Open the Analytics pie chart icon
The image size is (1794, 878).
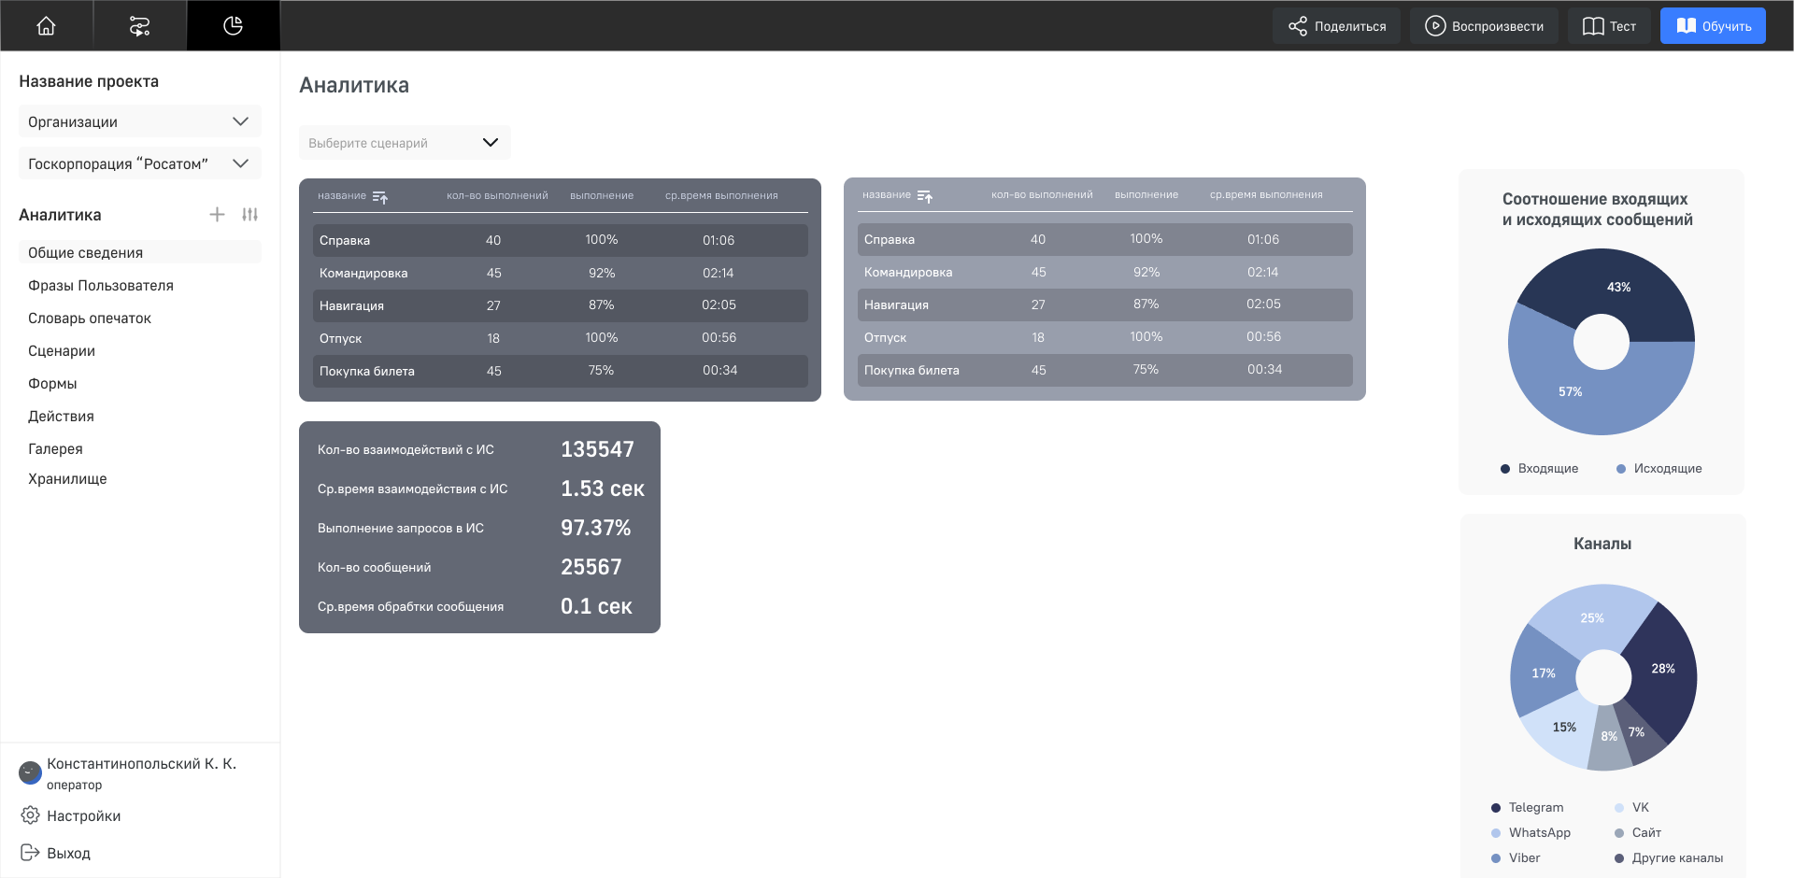233,25
